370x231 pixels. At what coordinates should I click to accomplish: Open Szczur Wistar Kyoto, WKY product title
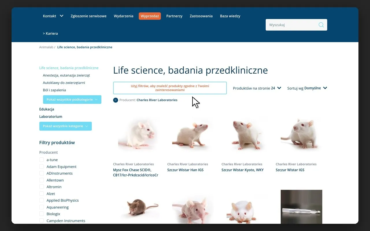coord(243,170)
